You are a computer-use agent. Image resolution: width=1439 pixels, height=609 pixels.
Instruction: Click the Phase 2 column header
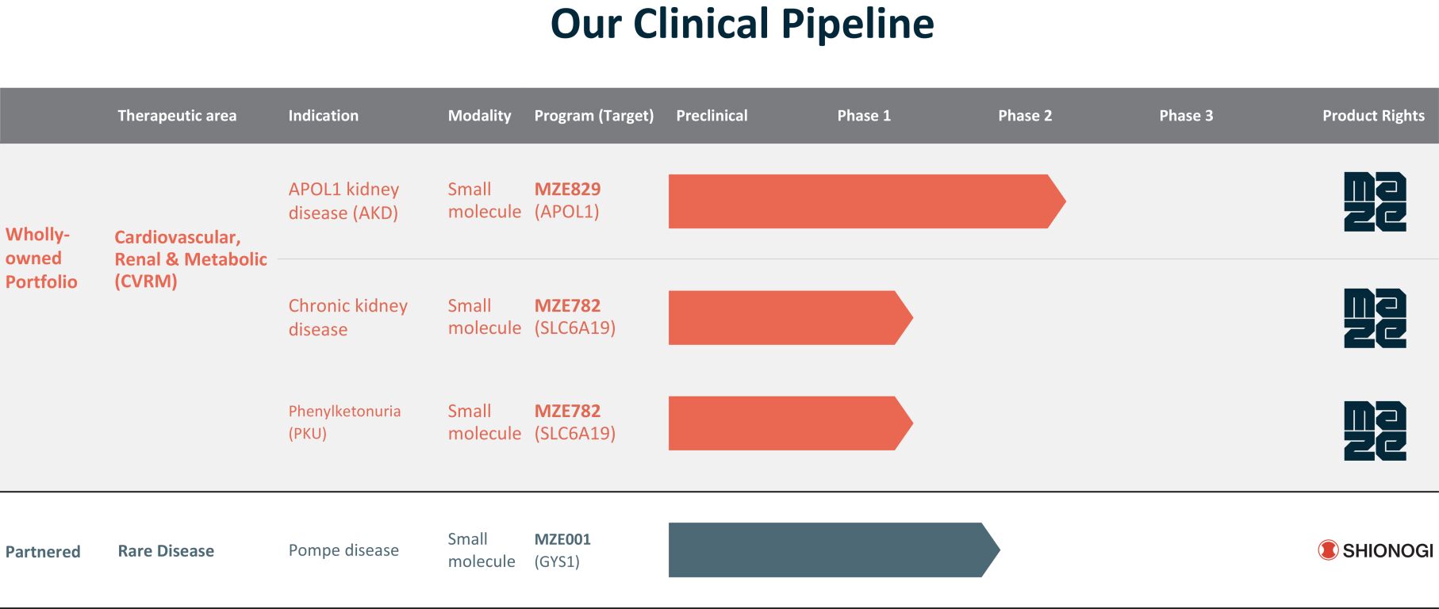coord(1024,116)
